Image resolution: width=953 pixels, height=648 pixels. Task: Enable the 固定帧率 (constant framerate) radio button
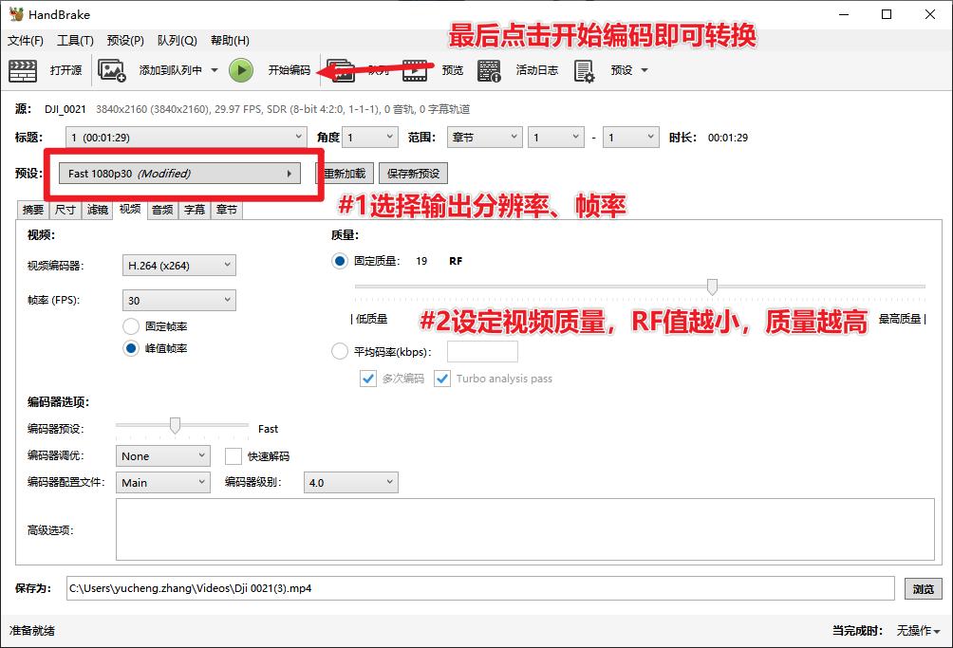point(131,325)
